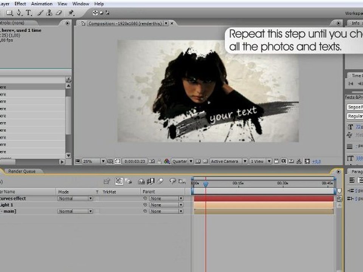Open the Quarter resolution dropdown

(x=182, y=161)
